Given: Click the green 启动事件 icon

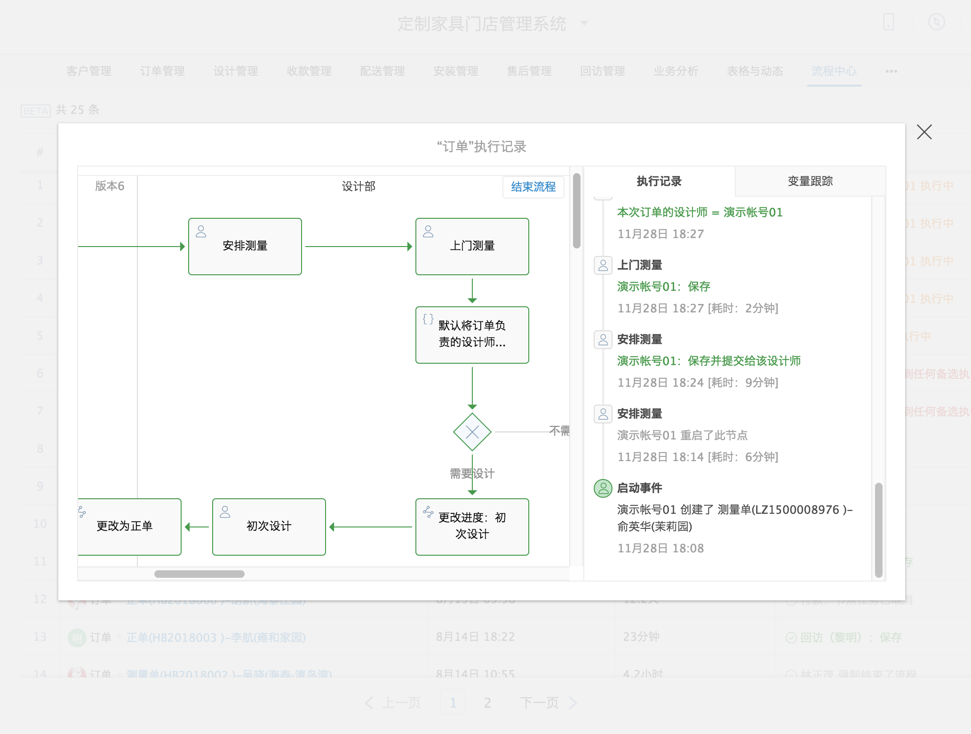Looking at the screenshot, I should click(x=603, y=488).
